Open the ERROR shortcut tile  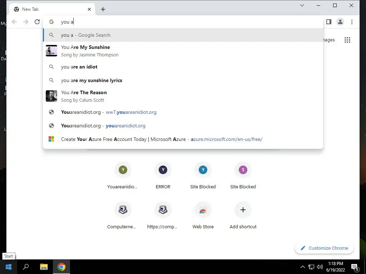[163, 176]
